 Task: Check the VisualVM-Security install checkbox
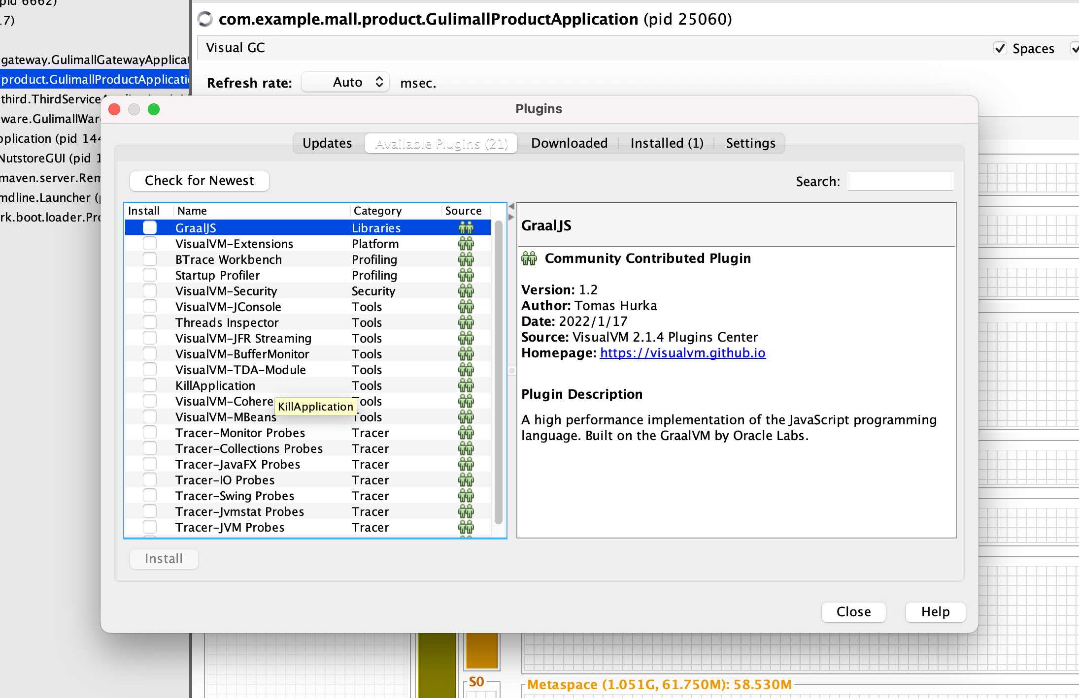click(150, 290)
